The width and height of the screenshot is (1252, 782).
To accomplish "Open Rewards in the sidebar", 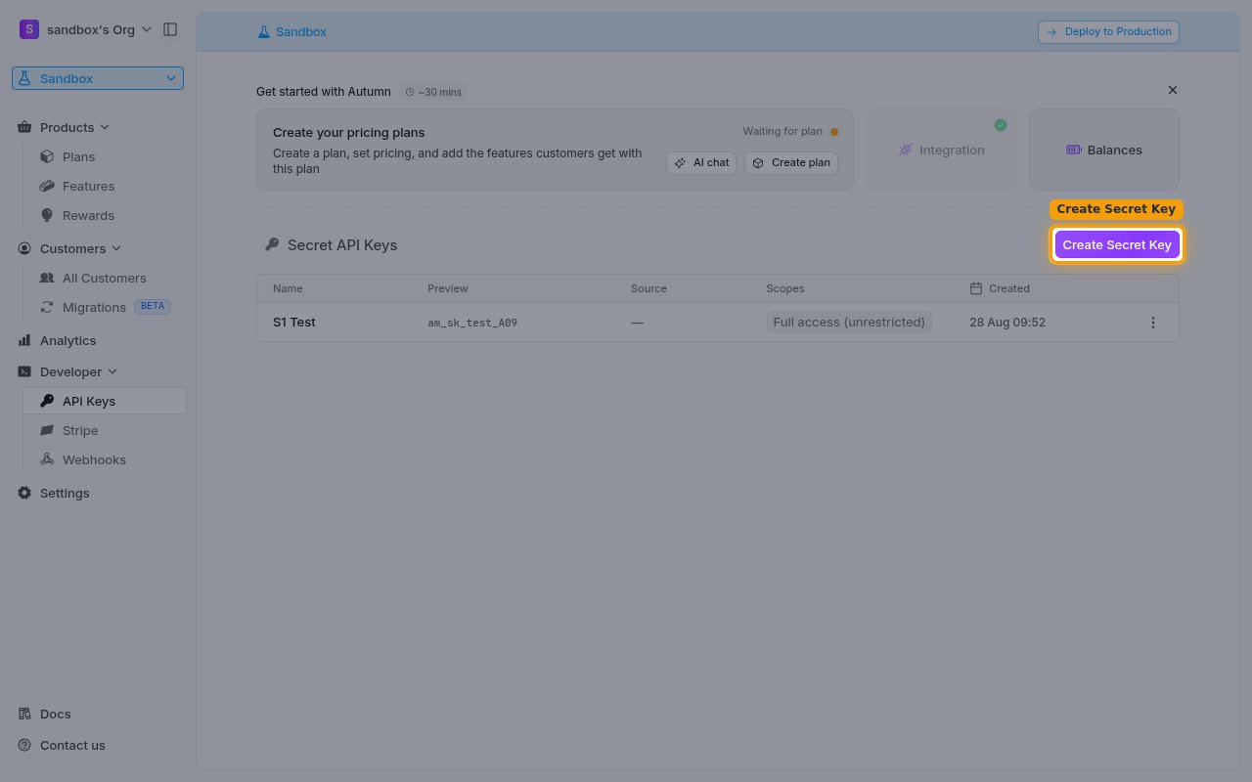I will pos(88,215).
